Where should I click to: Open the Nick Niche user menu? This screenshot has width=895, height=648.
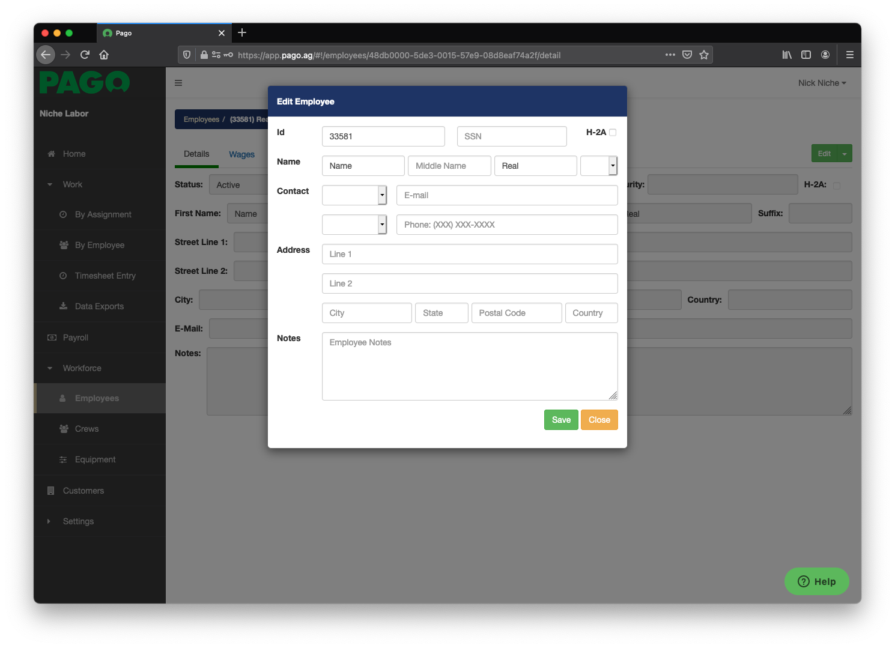click(x=822, y=83)
